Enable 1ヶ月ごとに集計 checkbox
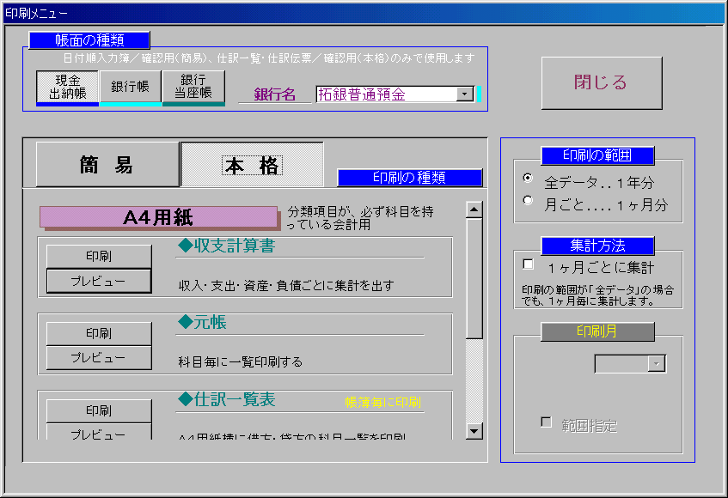The height and width of the screenshot is (498, 728). coord(529,265)
